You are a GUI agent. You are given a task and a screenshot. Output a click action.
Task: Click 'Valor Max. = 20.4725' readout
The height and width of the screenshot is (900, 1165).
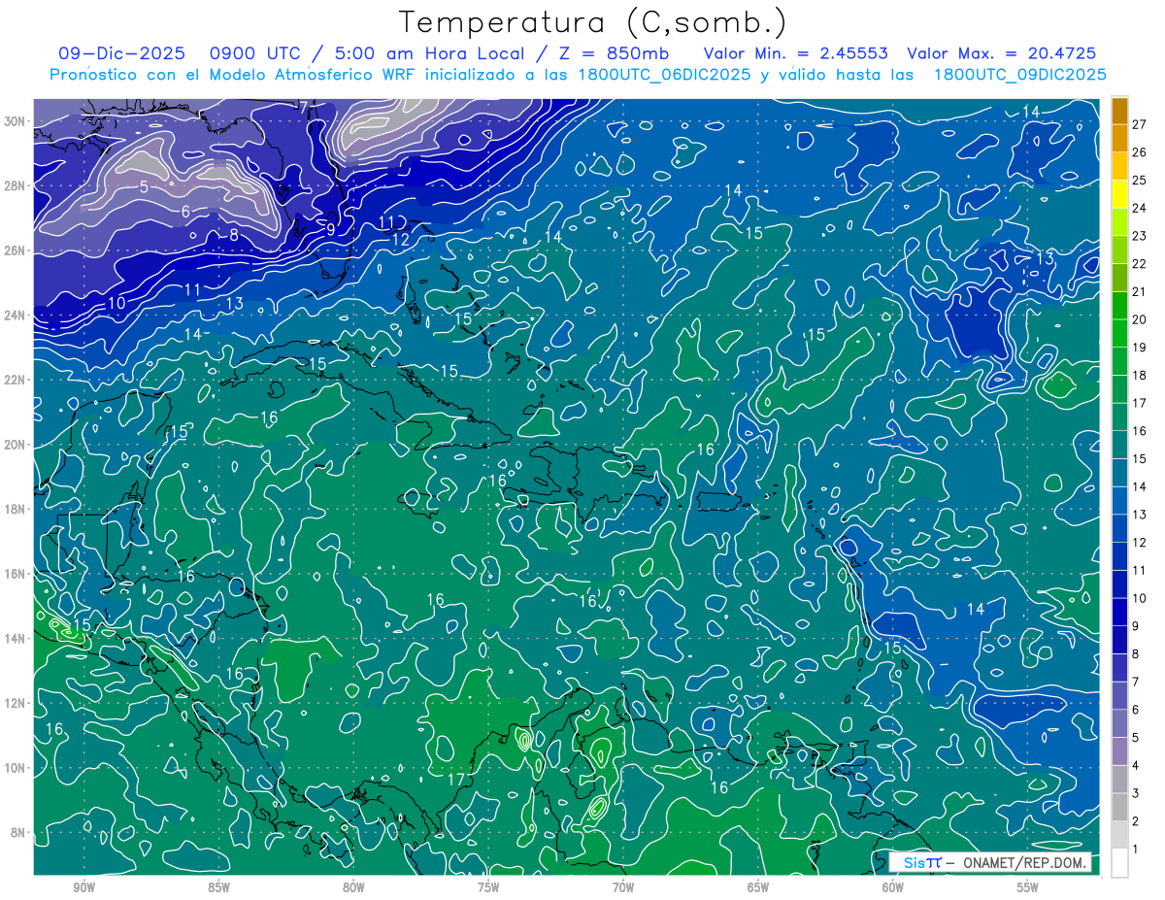tap(1001, 53)
